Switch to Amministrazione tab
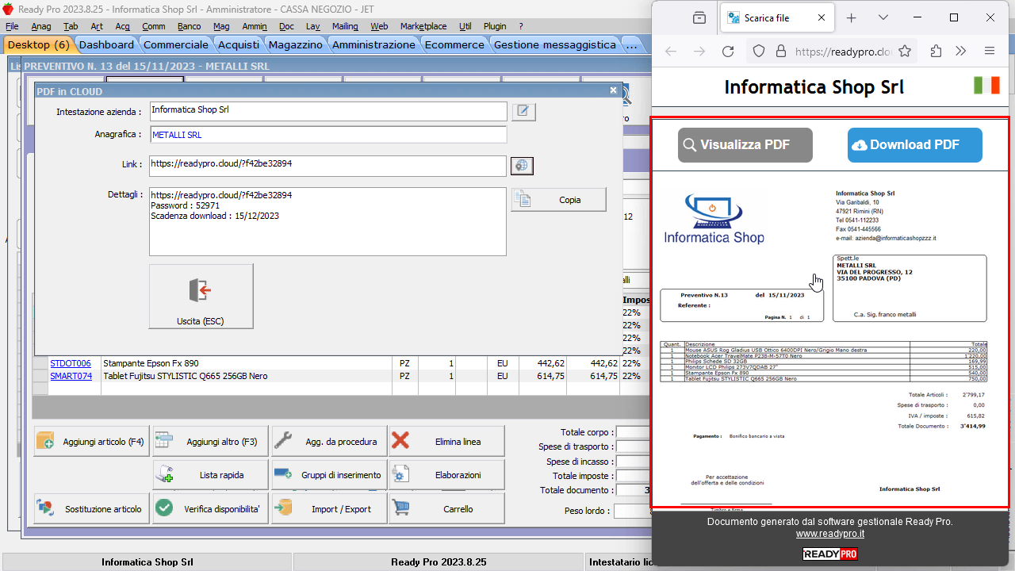 point(373,45)
